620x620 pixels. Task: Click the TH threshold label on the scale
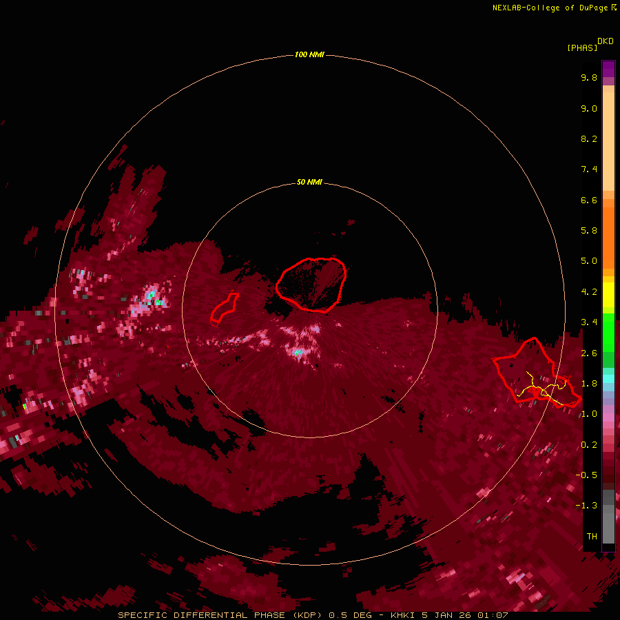click(592, 537)
